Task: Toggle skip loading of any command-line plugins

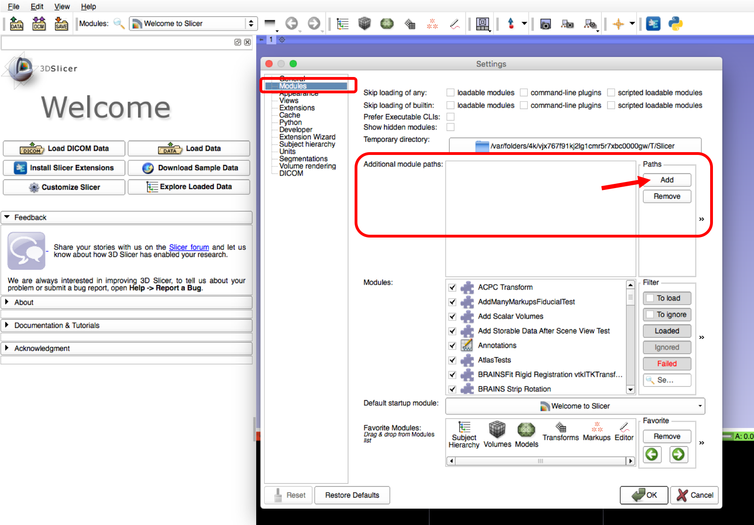Action: click(524, 92)
